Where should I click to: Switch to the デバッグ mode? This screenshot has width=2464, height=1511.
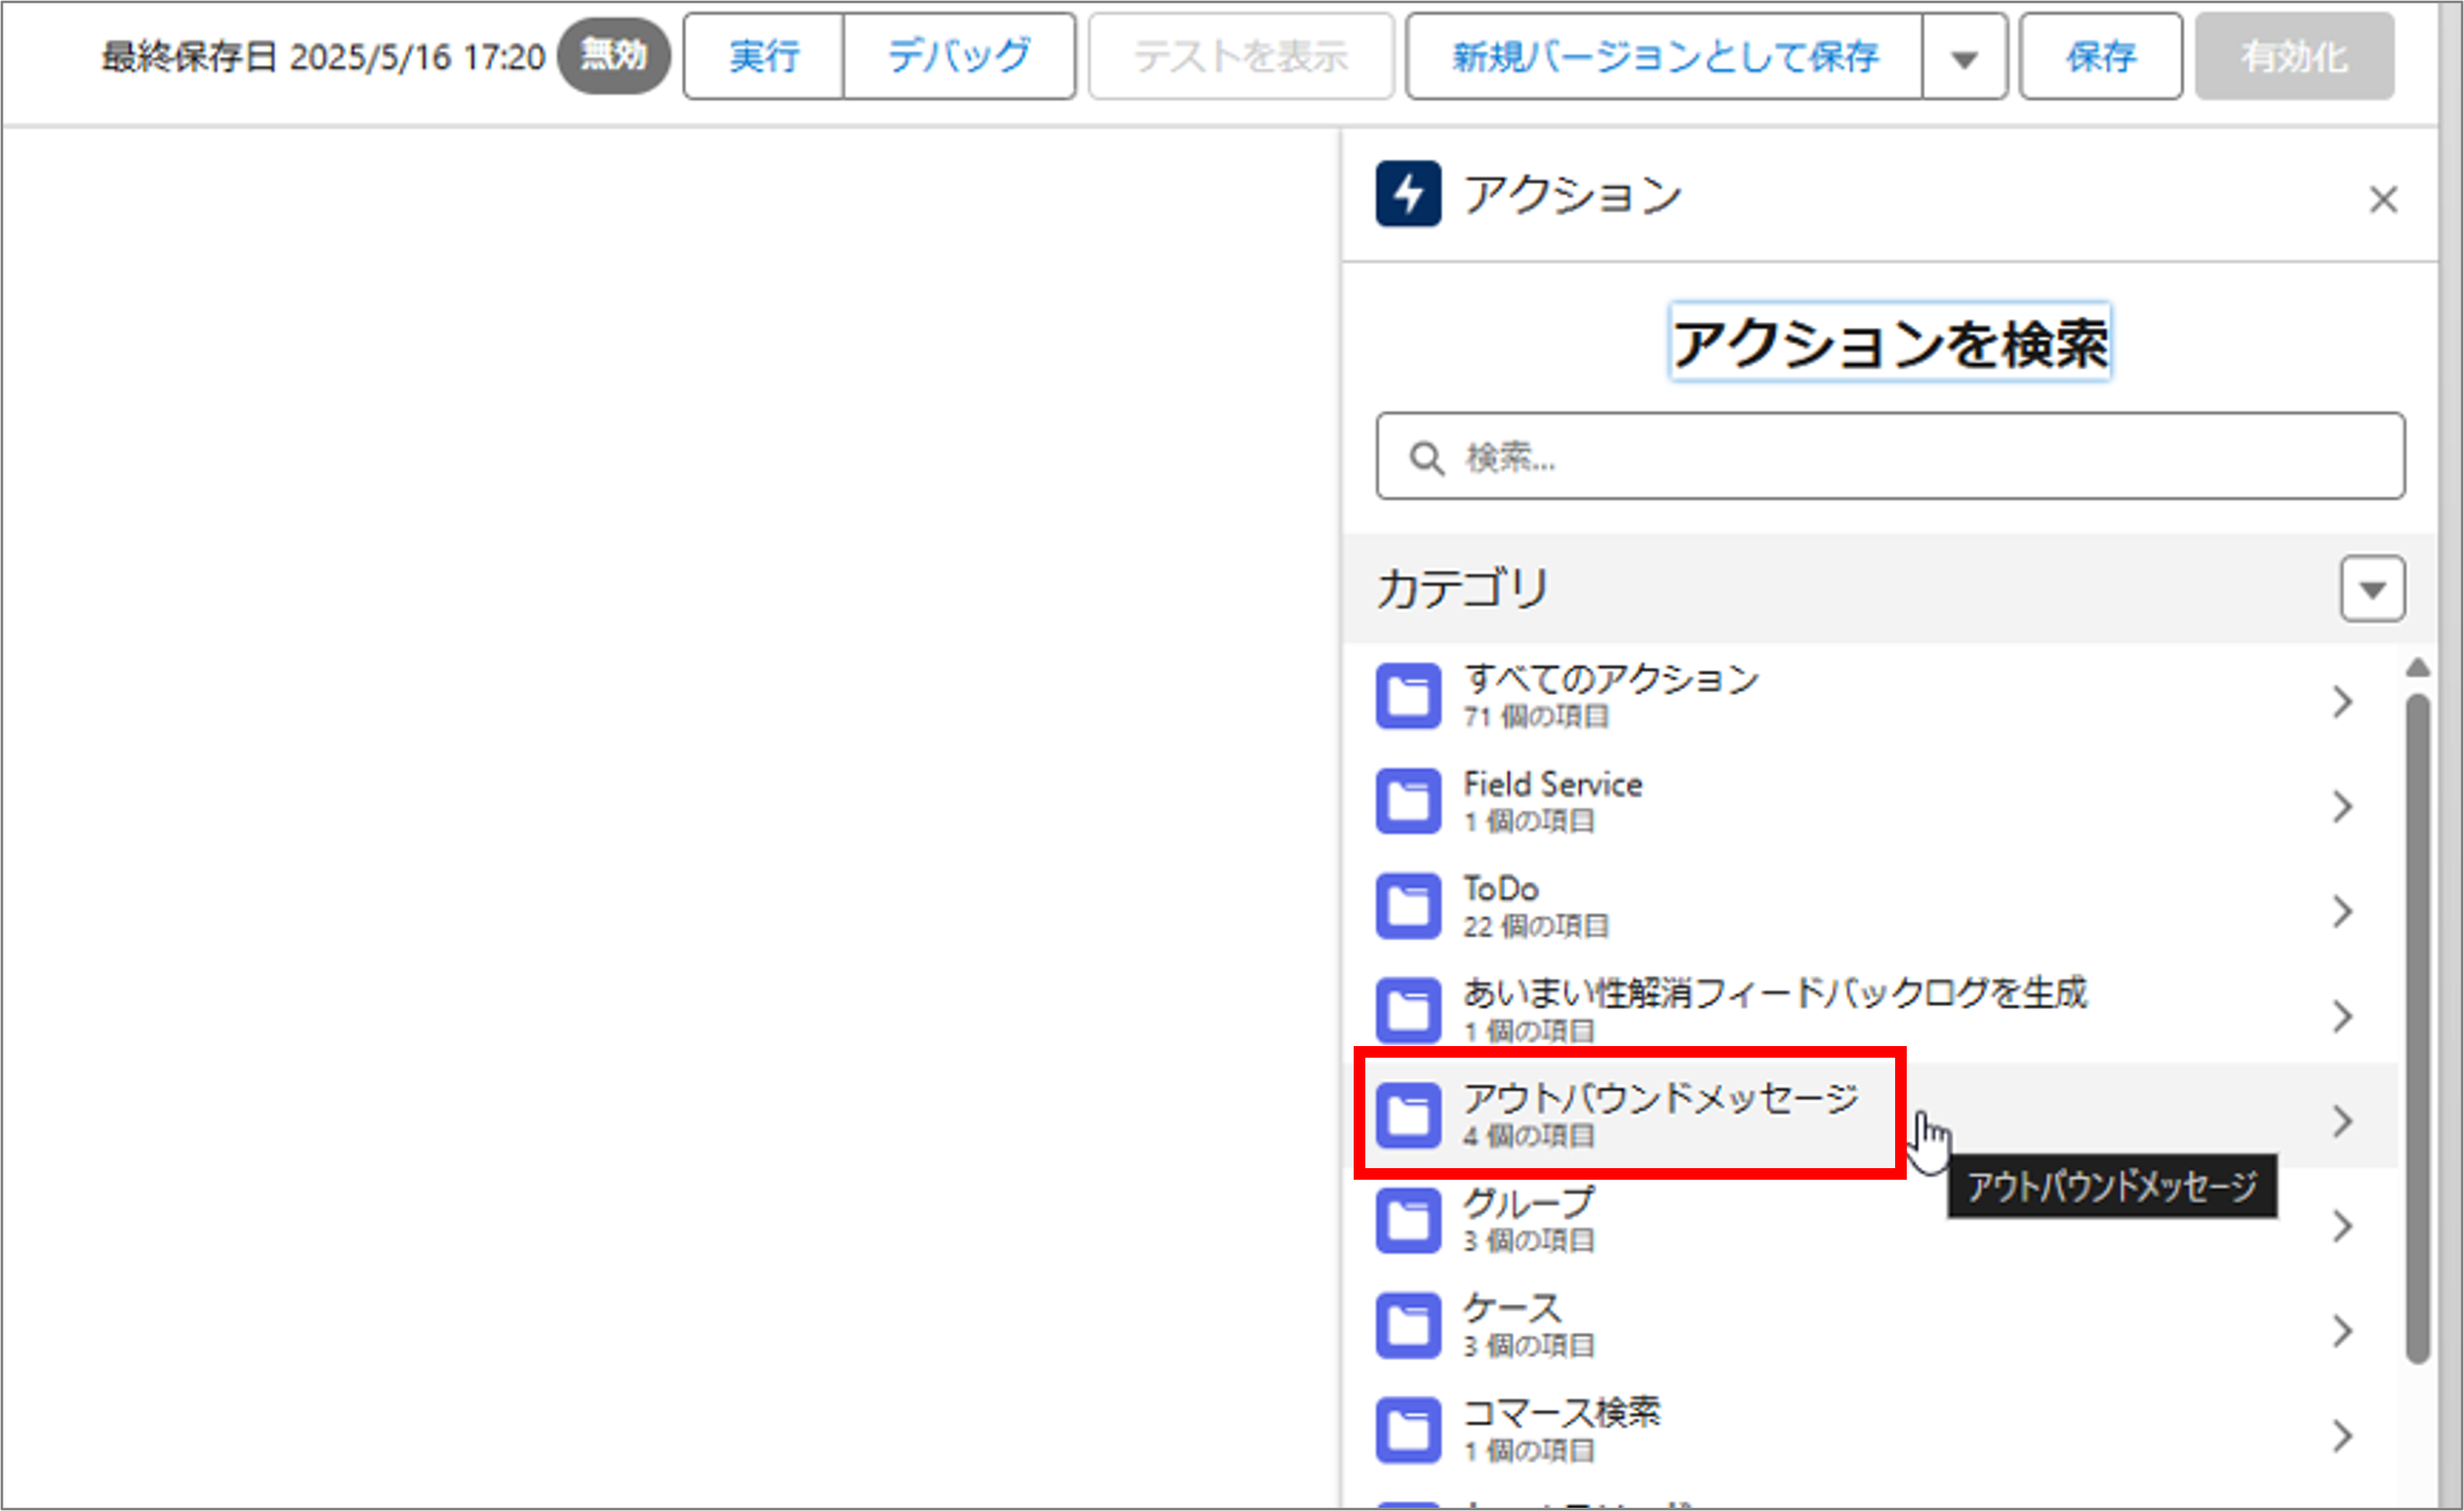[958, 57]
